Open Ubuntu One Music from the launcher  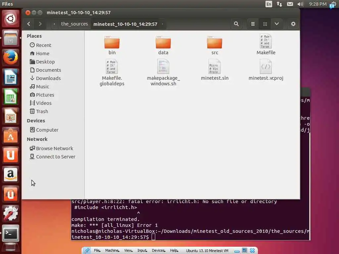pyautogui.click(x=11, y=194)
